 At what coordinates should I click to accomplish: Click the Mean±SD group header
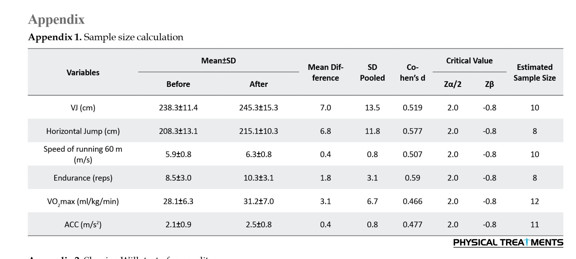tap(218, 61)
